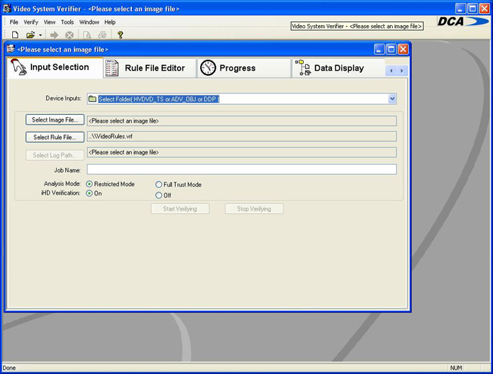Click the toolbar grip handle beside File
This screenshot has width=493, height=374.
click(5, 22)
